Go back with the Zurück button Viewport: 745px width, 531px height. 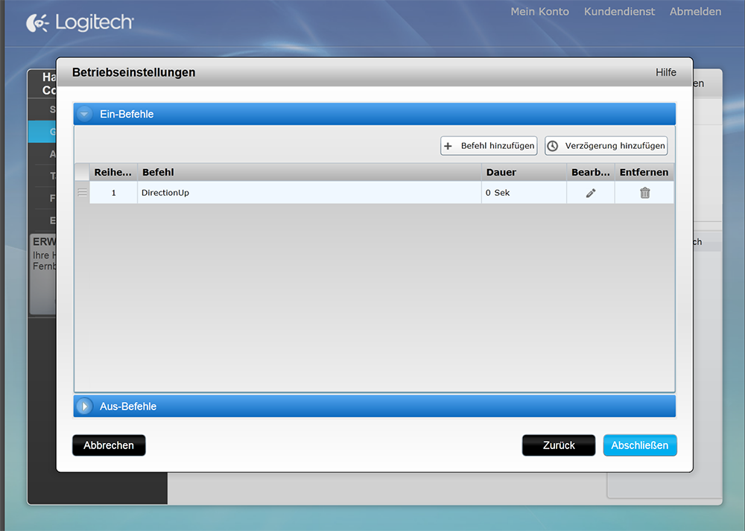click(559, 445)
